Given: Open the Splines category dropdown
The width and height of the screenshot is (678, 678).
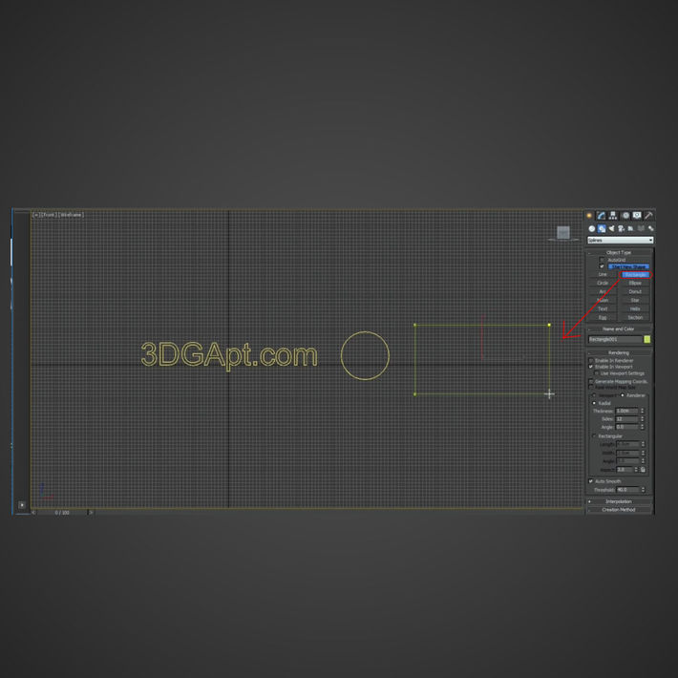Looking at the screenshot, I should (620, 240).
